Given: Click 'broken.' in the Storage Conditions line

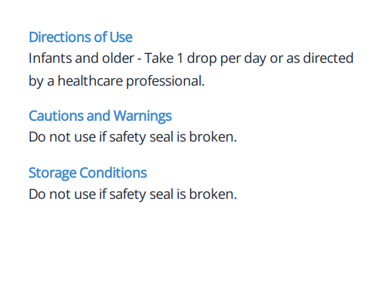Looking at the screenshot, I should (x=213, y=194).
